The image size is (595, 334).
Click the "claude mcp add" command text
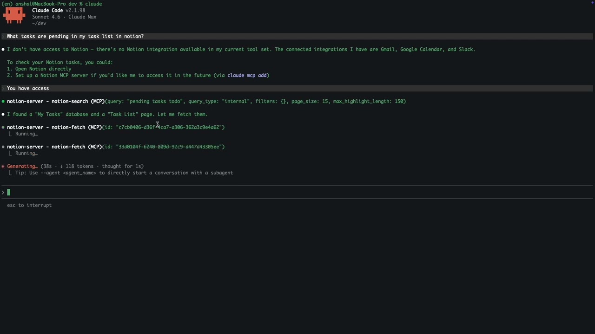247,75
